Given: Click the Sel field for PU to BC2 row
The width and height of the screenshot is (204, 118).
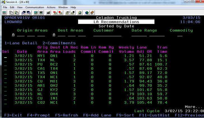Looking at the screenshot, I should tap(6, 65).
